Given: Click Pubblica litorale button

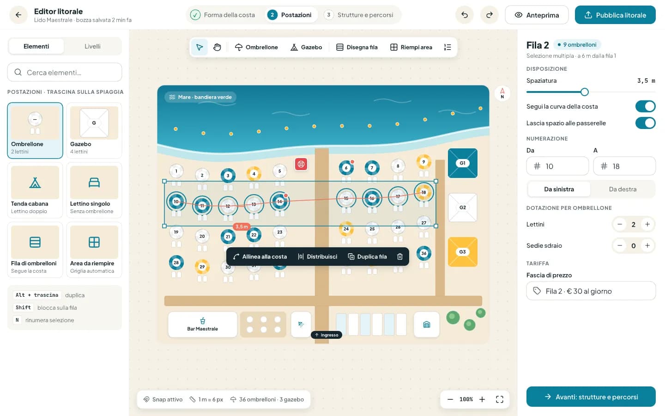Looking at the screenshot, I should 615,15.
